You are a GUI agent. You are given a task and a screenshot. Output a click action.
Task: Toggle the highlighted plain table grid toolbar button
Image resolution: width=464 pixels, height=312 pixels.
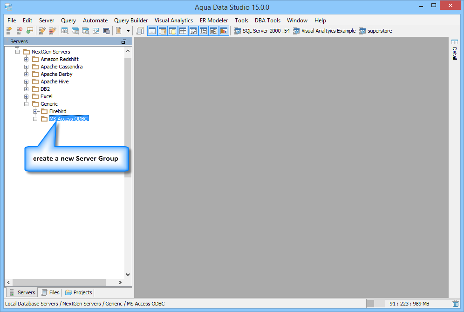tap(183, 31)
